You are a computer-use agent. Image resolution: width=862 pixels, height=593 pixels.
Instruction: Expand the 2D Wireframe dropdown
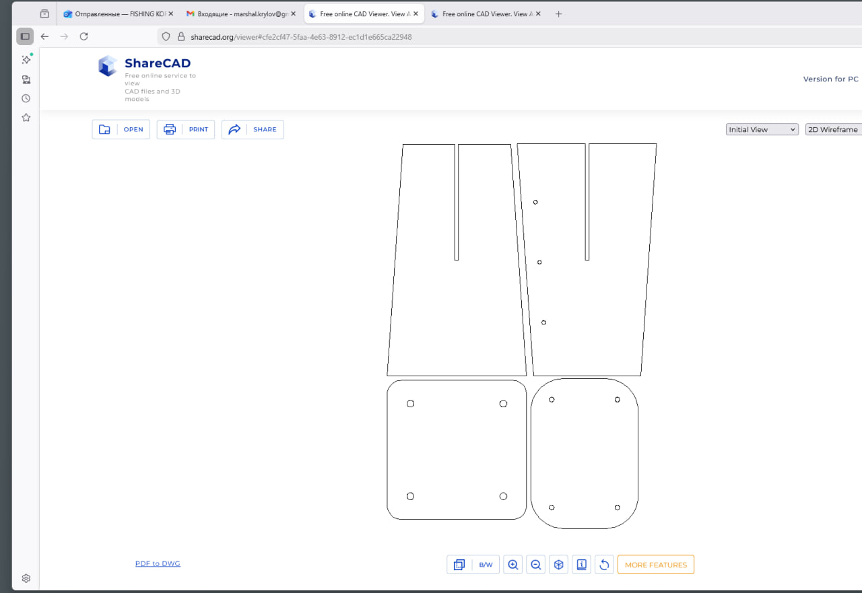[x=833, y=129]
